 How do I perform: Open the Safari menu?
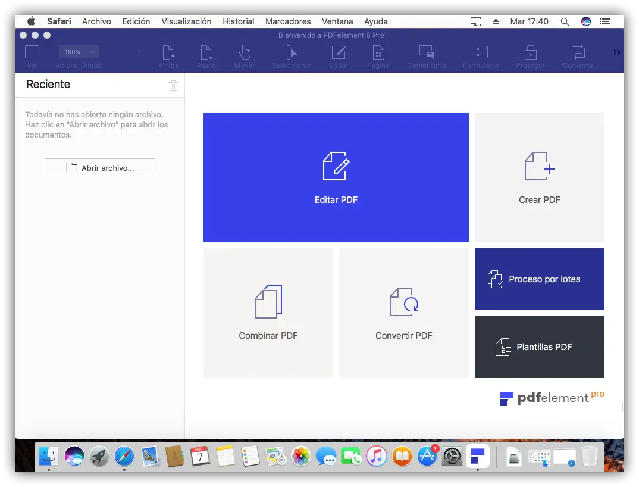59,21
